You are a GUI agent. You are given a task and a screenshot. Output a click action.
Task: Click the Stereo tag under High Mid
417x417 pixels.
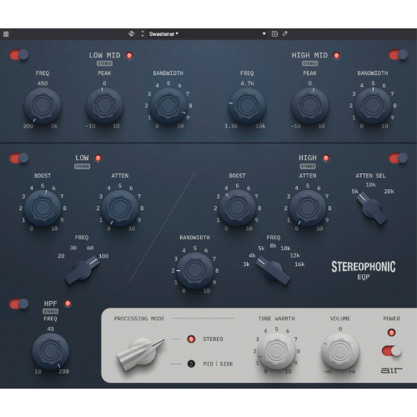pos(310,63)
